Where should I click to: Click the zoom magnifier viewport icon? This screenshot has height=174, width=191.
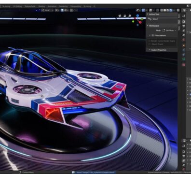tap(130, 16)
